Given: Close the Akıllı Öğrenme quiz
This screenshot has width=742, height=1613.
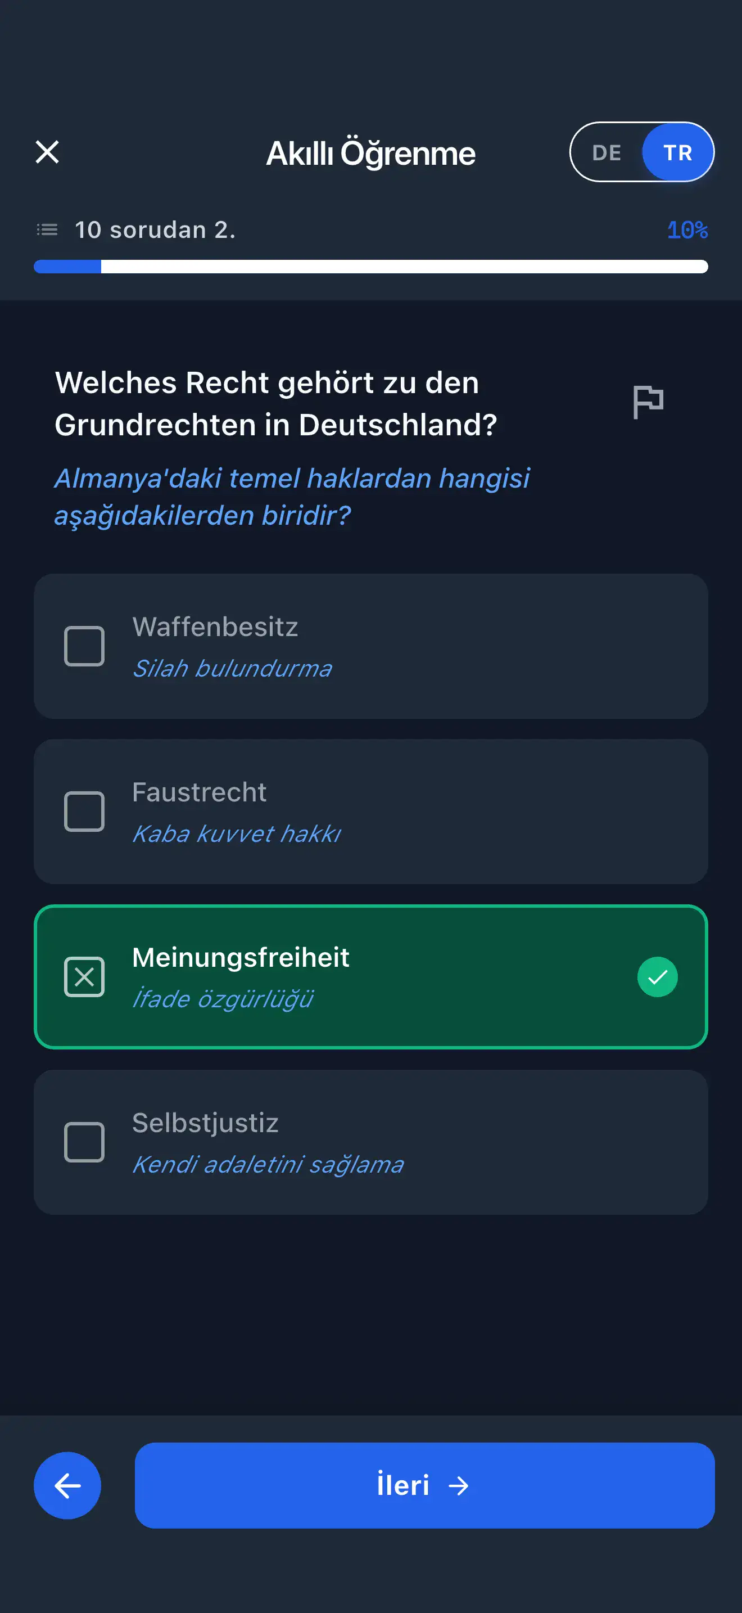Looking at the screenshot, I should click(x=48, y=152).
